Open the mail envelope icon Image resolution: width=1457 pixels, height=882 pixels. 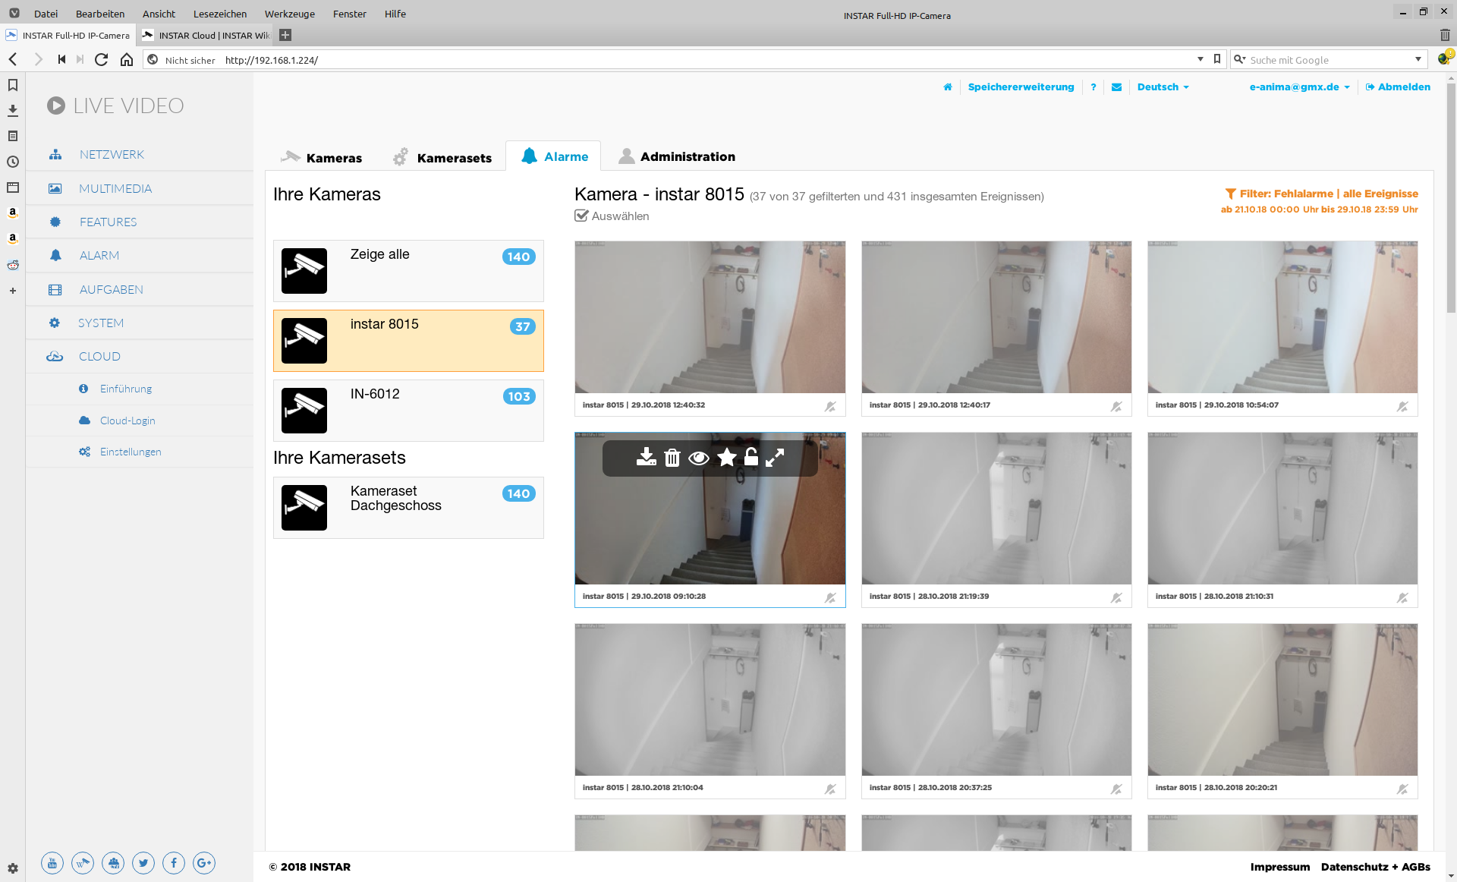pyautogui.click(x=1117, y=87)
